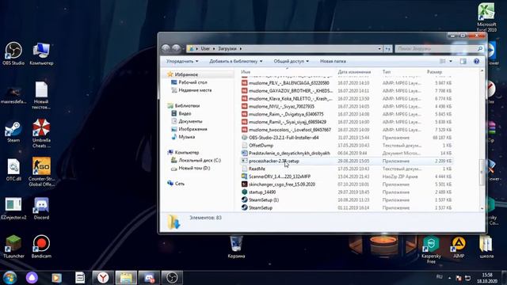Open Видео library in navigation pane

(x=185, y=113)
